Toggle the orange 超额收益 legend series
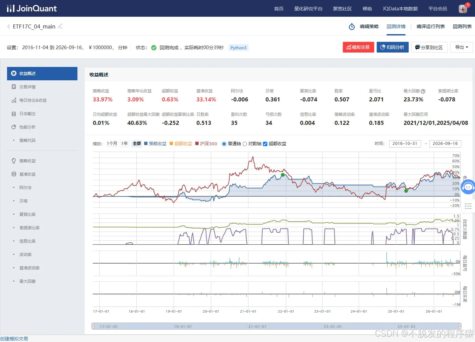475x342 pixels. (x=181, y=144)
